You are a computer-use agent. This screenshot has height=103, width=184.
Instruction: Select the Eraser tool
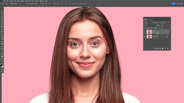tap(2, 37)
